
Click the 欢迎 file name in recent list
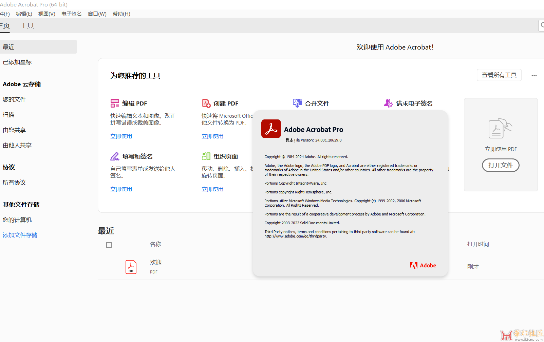point(156,262)
